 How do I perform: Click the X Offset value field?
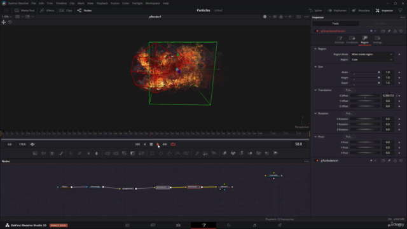388,96
